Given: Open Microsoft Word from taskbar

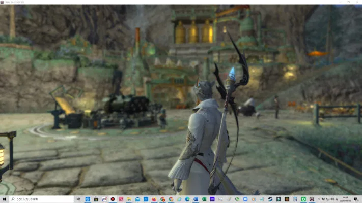Looking at the screenshot, I should tap(196, 199).
